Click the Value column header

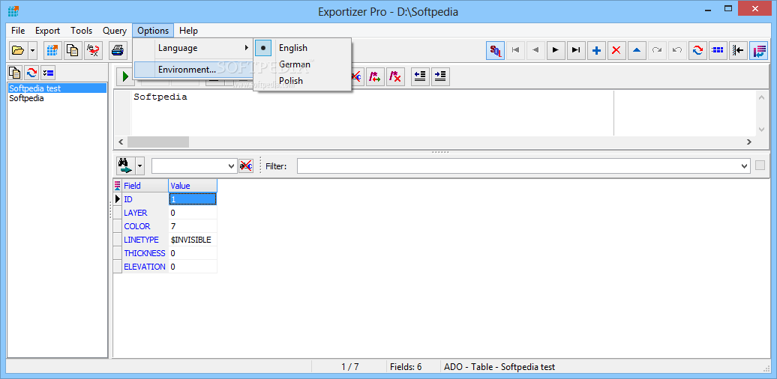pos(193,186)
